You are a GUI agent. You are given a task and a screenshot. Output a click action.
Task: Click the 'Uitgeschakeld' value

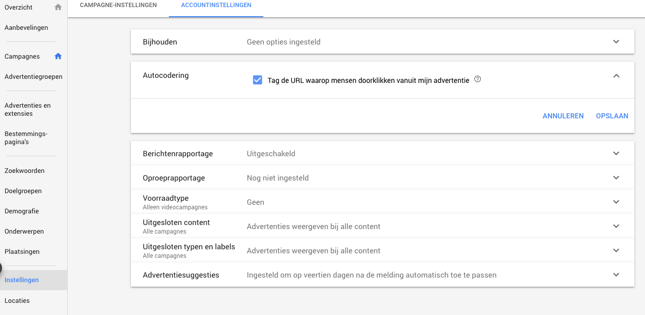coord(271,154)
